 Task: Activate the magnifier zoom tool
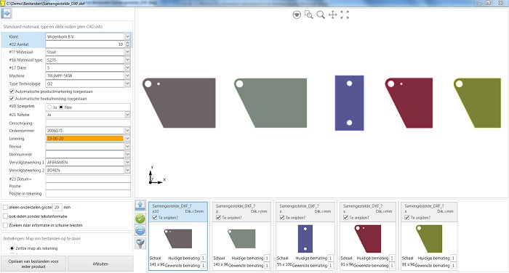point(321,15)
